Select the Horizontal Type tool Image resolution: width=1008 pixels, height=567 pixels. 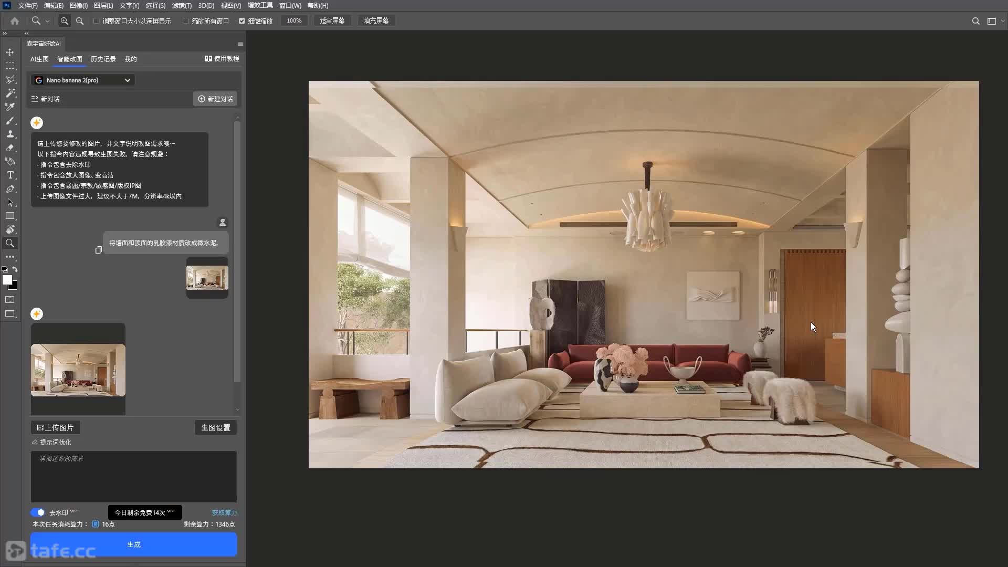(10, 175)
